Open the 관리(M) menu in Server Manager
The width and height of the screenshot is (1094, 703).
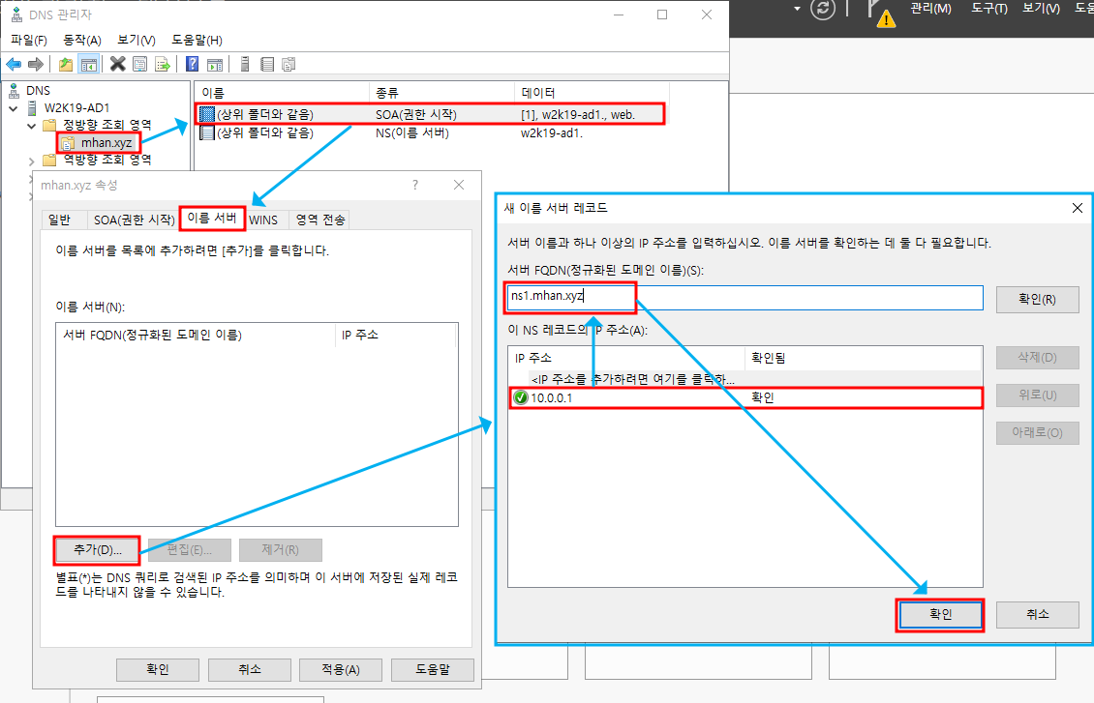930,9
